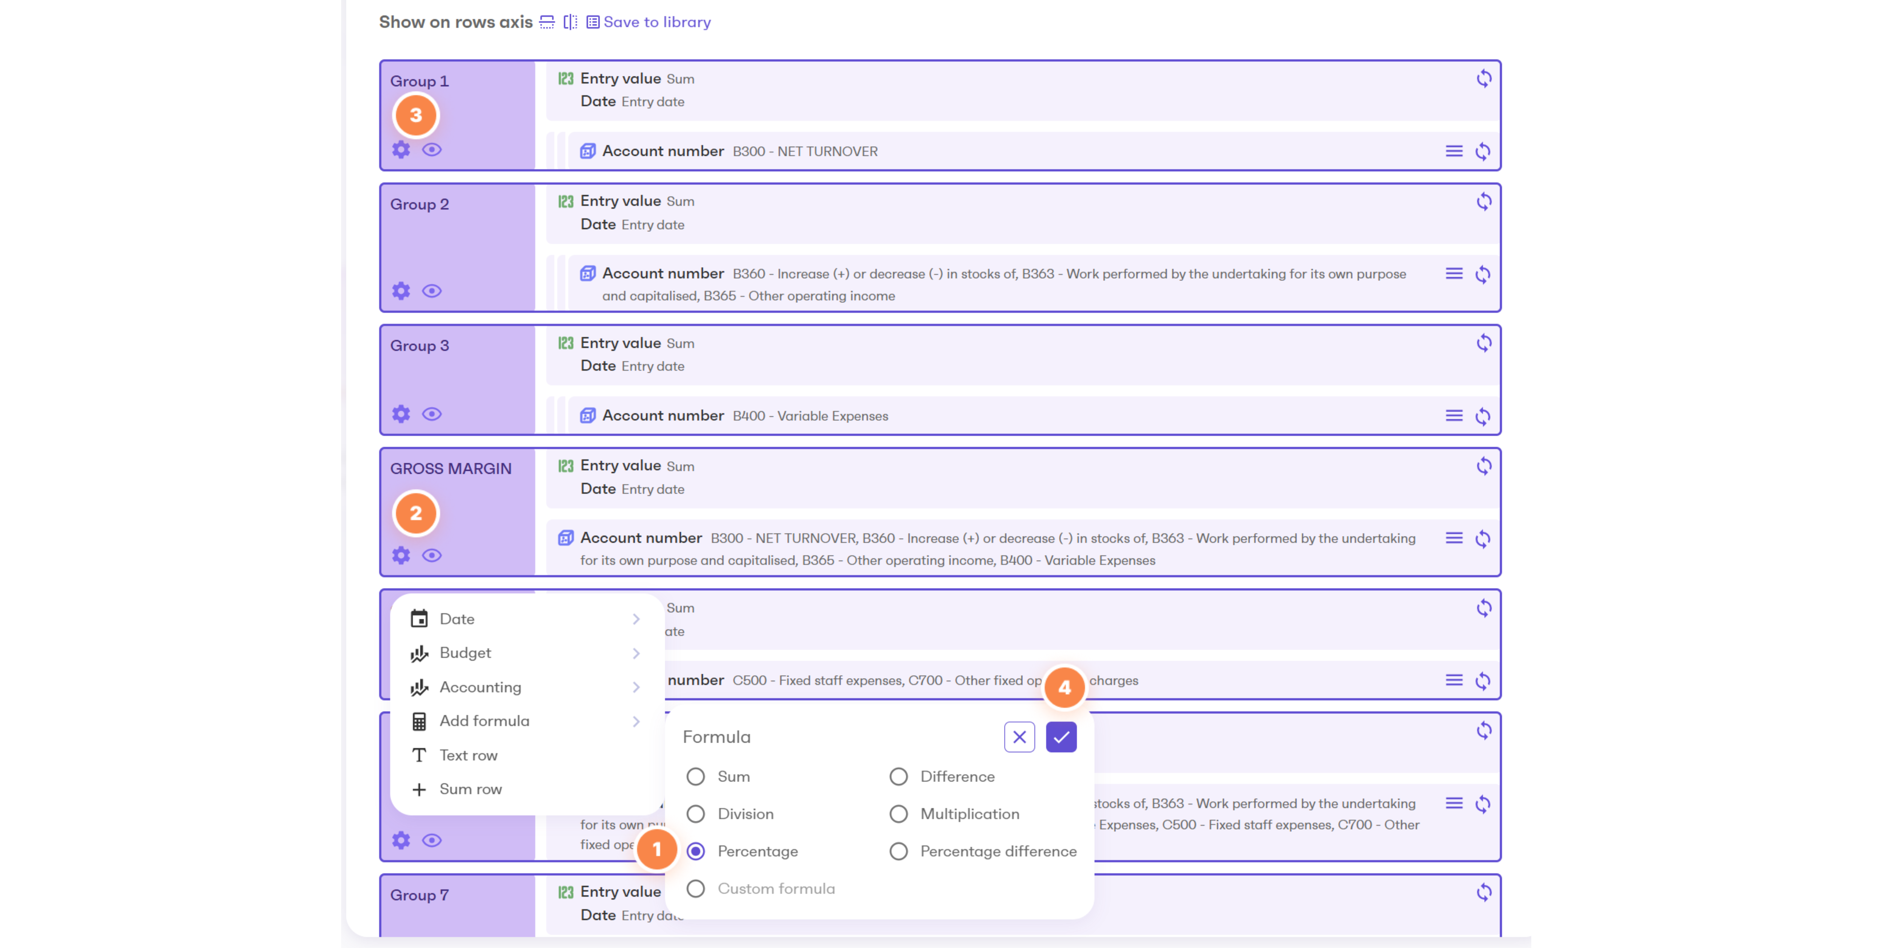The height and width of the screenshot is (948, 1897).
Task: Open B400 - Variable Expenses row hamburger menu
Action: click(x=1454, y=416)
